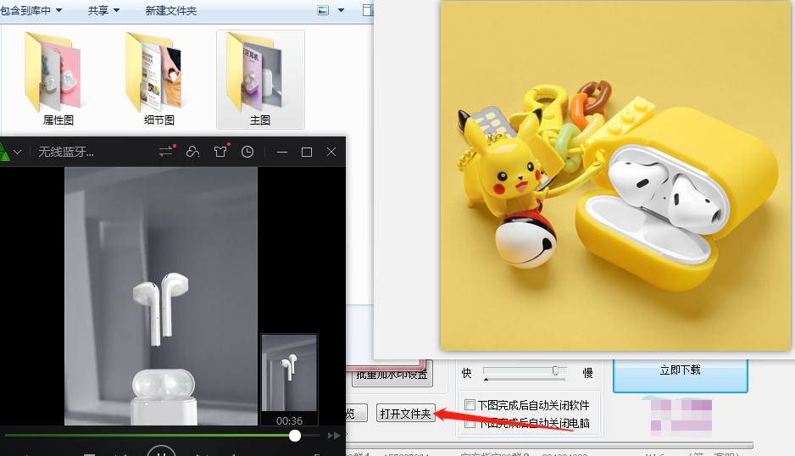Expand the view options arrow
Image resolution: width=795 pixels, height=456 pixels.
point(342,10)
